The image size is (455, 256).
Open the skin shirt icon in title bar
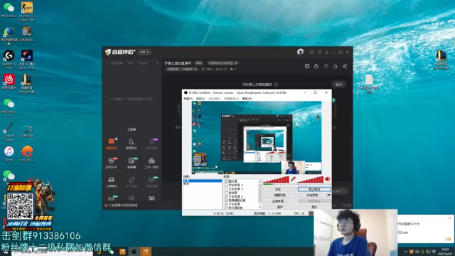pos(320,52)
